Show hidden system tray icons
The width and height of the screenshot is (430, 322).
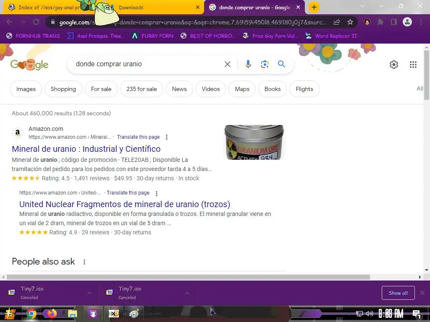click(x=349, y=314)
